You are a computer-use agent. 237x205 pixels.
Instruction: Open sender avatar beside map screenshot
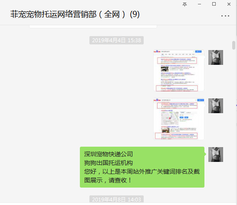pyautogui.click(x=216, y=106)
